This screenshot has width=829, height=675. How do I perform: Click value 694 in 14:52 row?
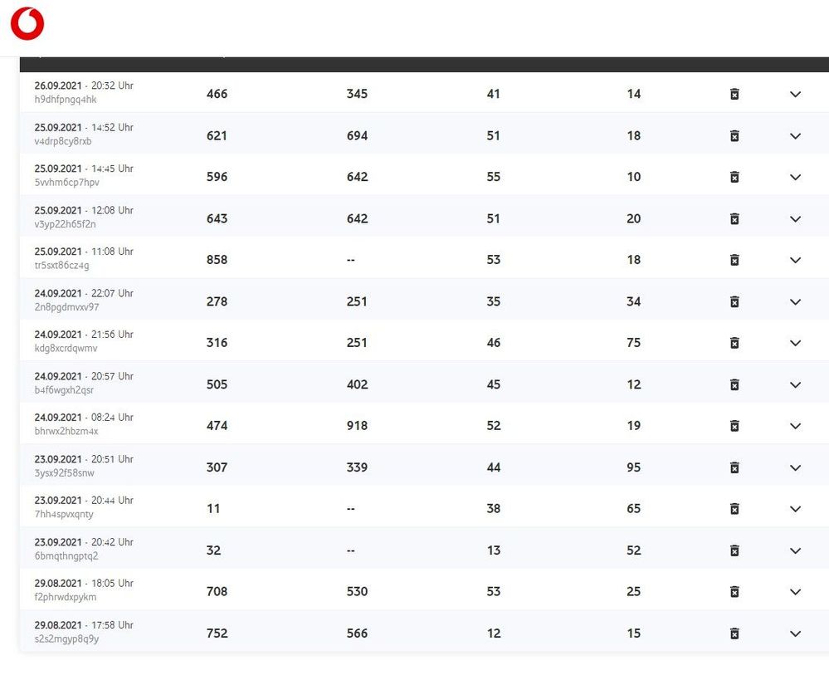tap(357, 136)
